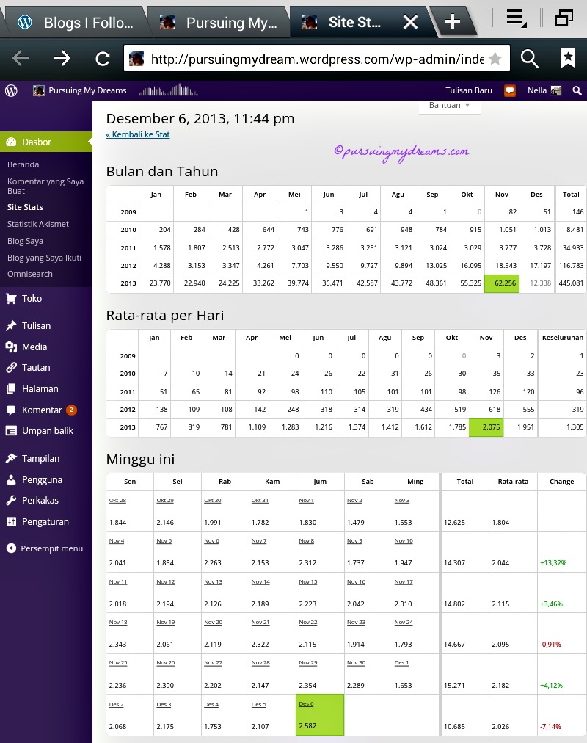Click the WordPress logo in admin bar

click(11, 90)
